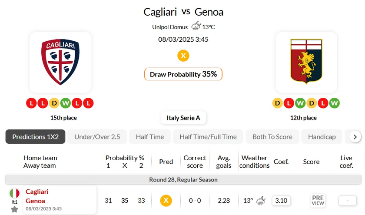Viewport: 365px width, 215px height.
Task: Select the Handicap tab
Action: pos(322,136)
